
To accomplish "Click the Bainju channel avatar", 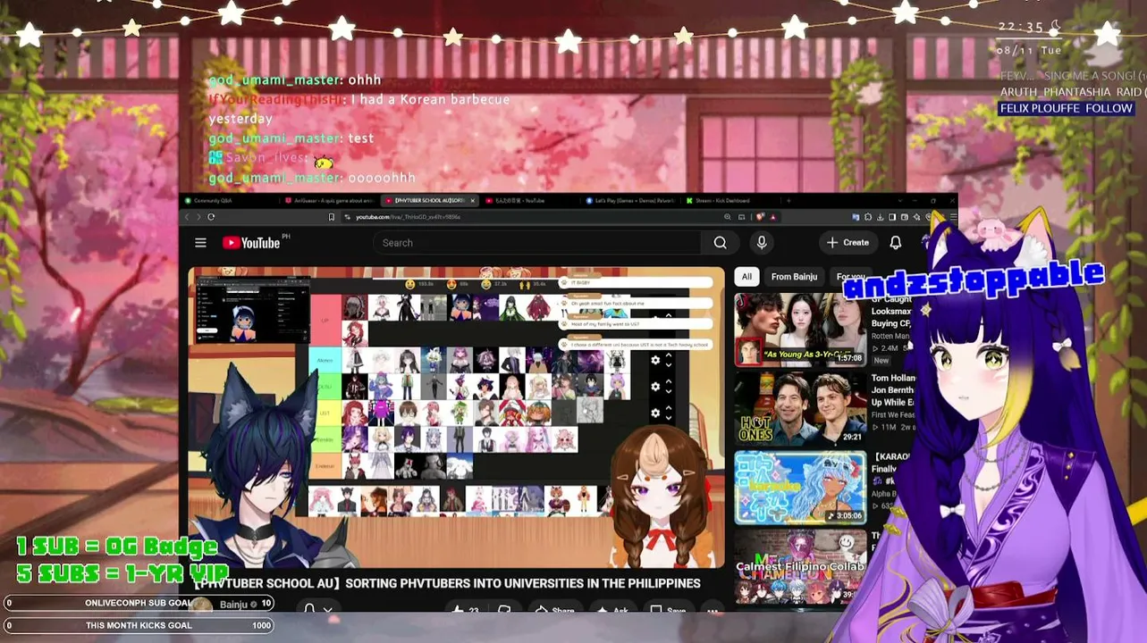I will pyautogui.click(x=203, y=605).
